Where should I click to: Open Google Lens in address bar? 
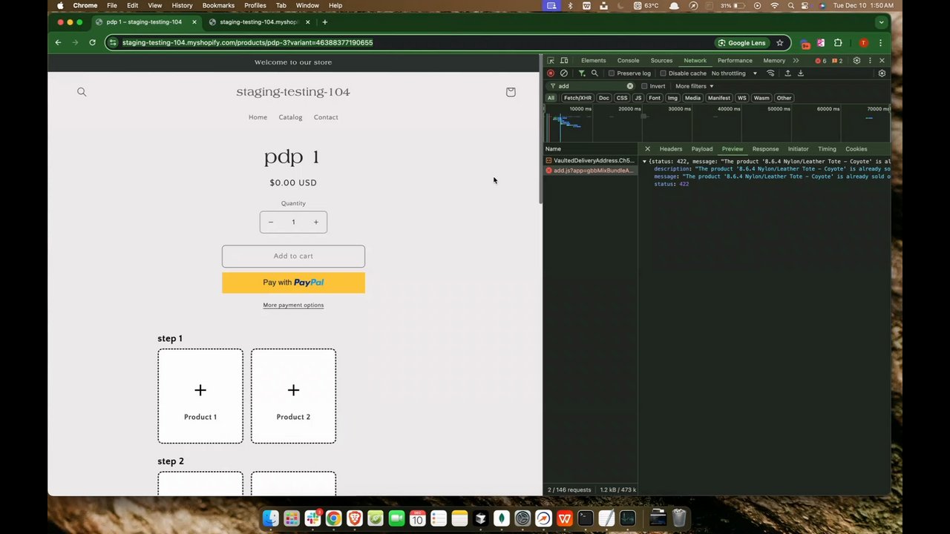click(x=741, y=43)
